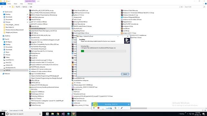
Task: Click This PC in the address breadcrumb
Action: pyautogui.click(x=18, y=7)
